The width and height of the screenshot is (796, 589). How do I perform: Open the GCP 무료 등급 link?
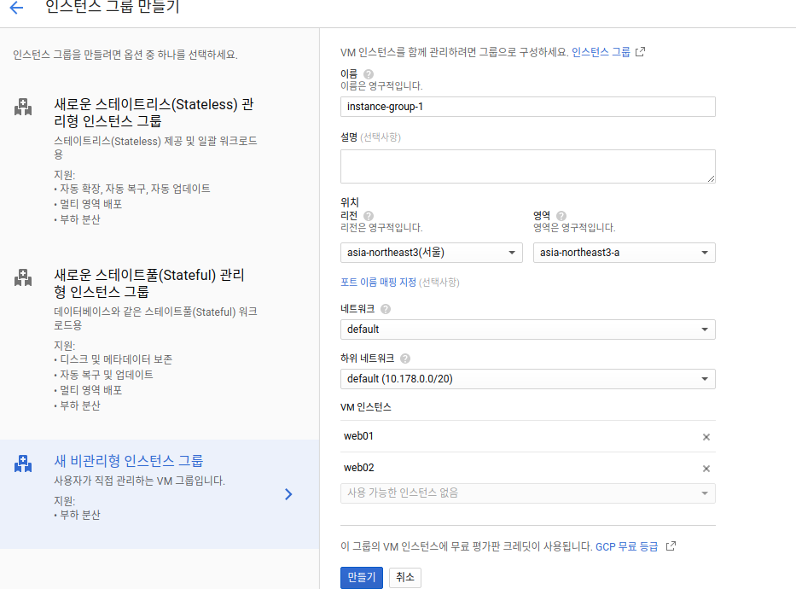626,546
